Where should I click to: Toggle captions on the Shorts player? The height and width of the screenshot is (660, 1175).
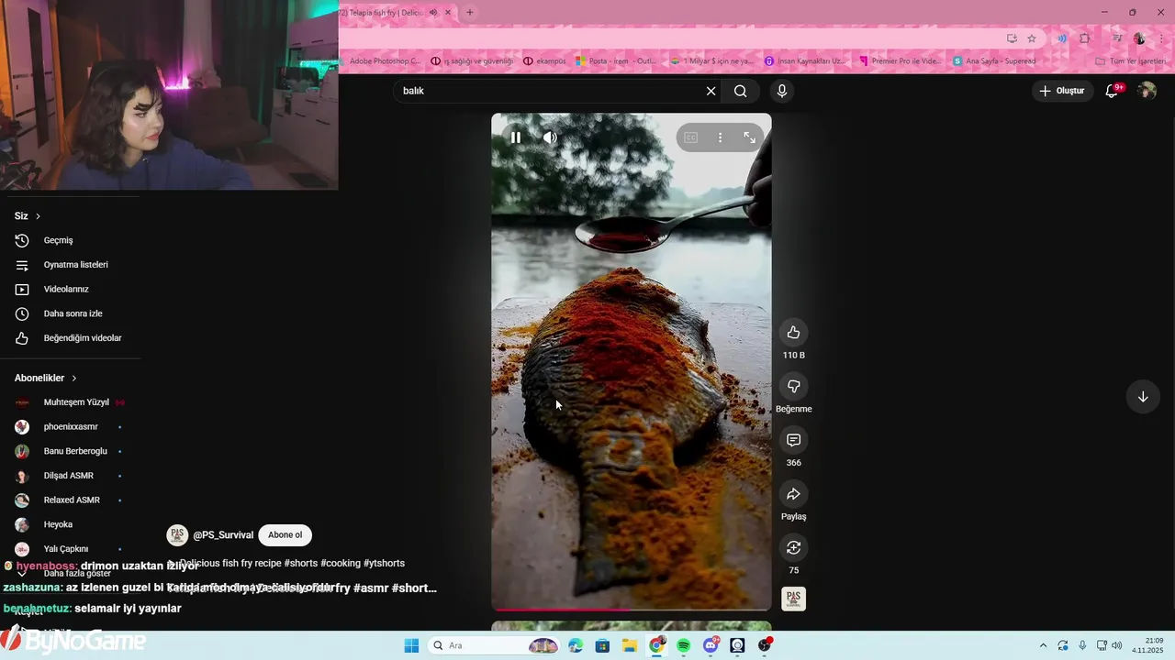tap(691, 137)
